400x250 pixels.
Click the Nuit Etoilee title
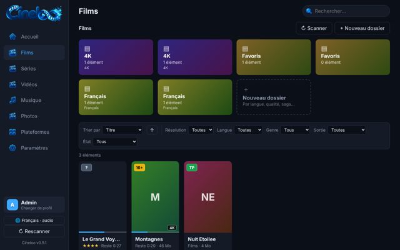(202, 239)
